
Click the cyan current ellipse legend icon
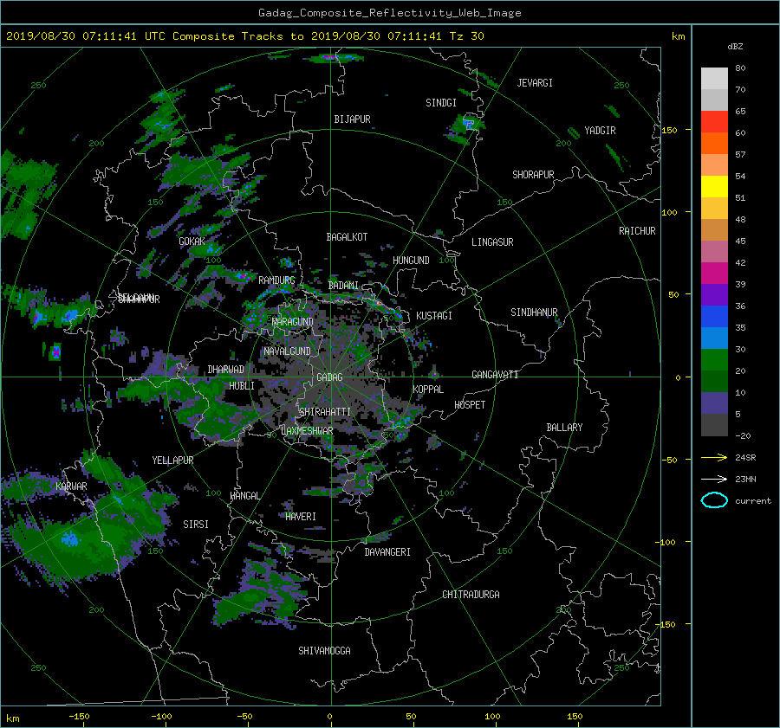pyautogui.click(x=714, y=500)
